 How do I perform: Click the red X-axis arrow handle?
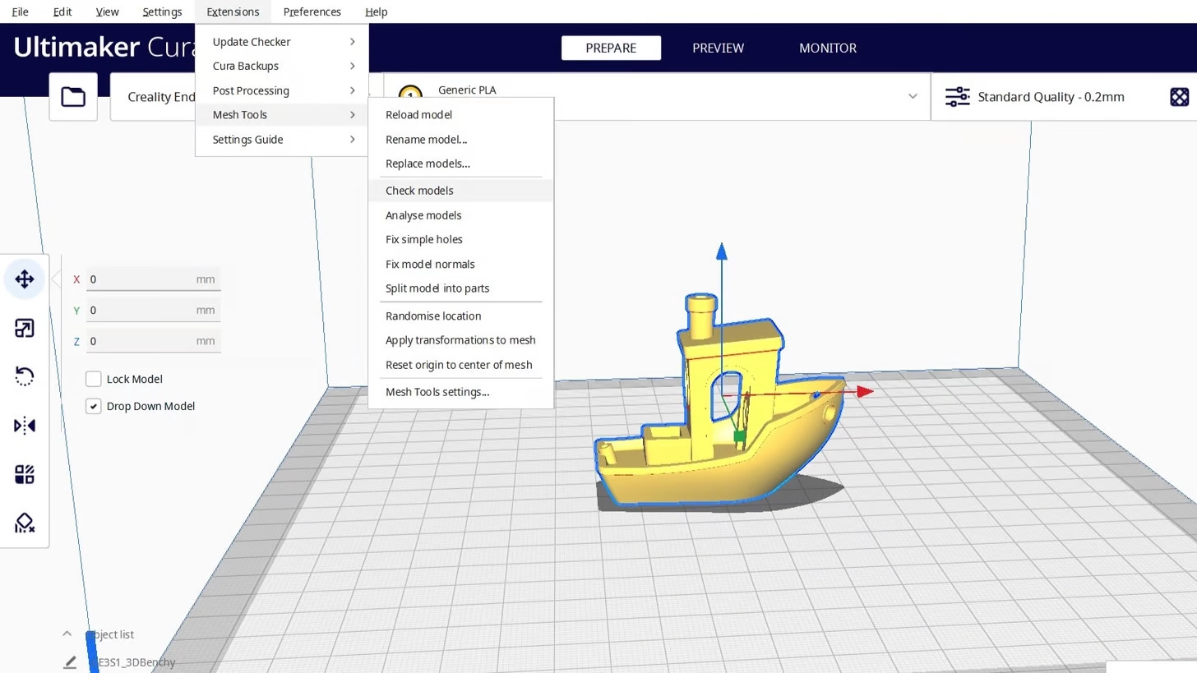pos(865,392)
